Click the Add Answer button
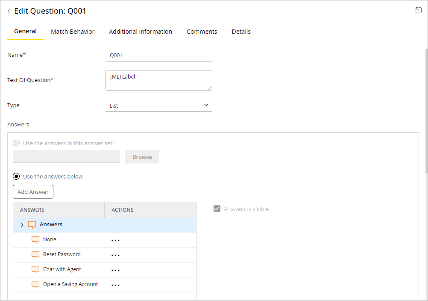 (x=33, y=192)
